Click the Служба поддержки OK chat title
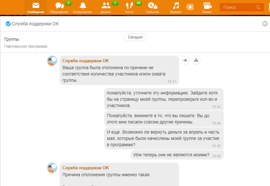270x186 pixels. (x=35, y=24)
